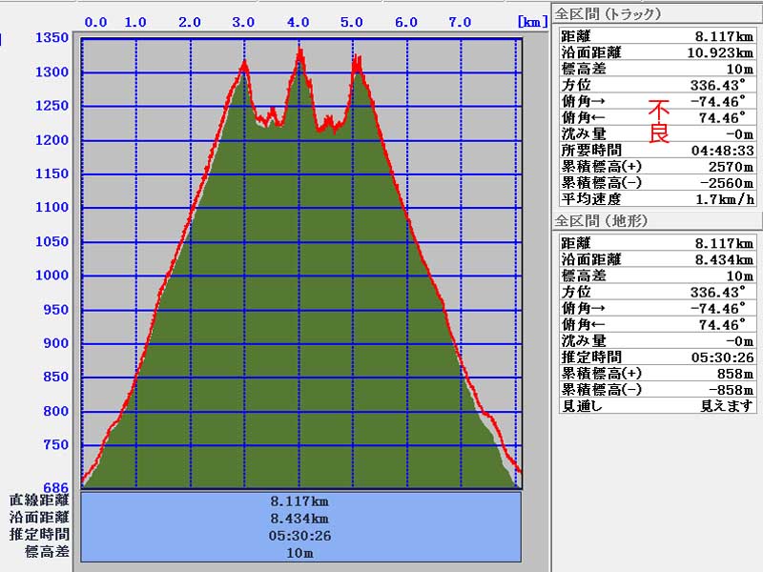Viewport: 763px width, 572px height.
Task: Click the highest peak near 4.0 km
Action: (x=300, y=51)
